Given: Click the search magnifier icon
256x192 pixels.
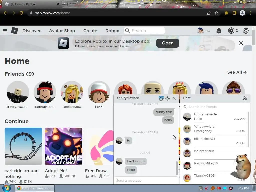Looking at the screenshot, I should [127, 31].
